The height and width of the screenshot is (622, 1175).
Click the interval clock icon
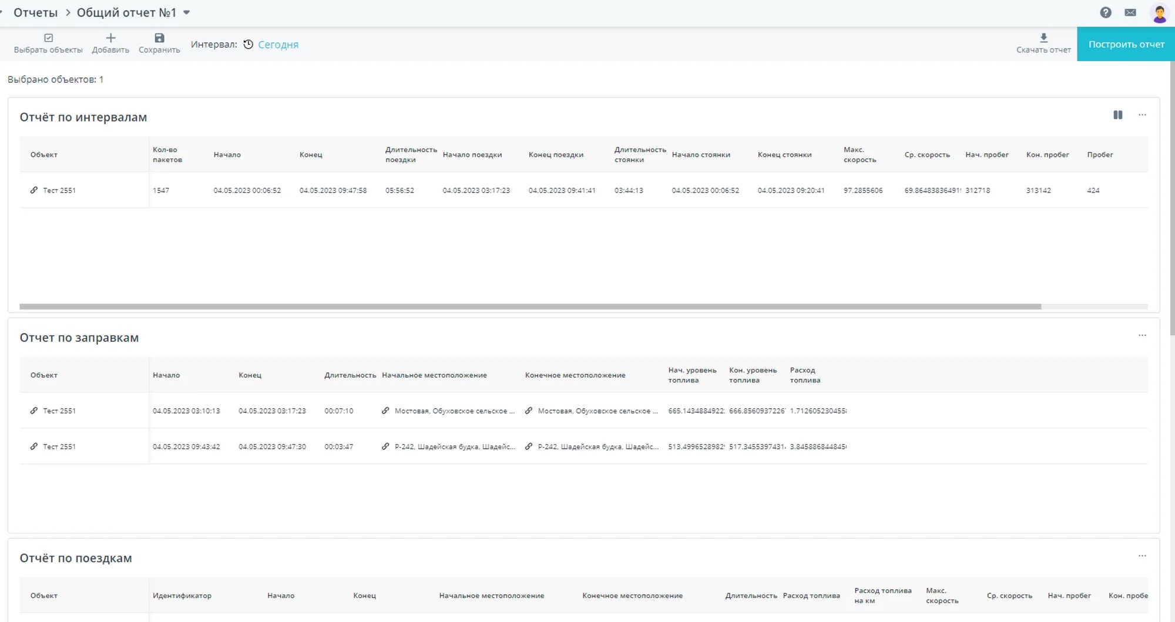(x=249, y=45)
